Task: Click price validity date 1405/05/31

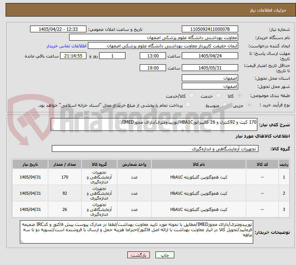Action: [x=210, y=68]
